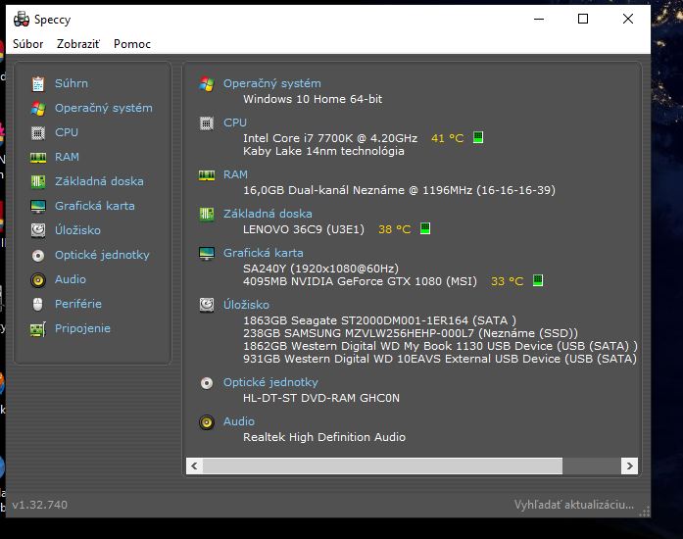
Task: Click the horizontal scrollbar right arrow
Action: coord(629,465)
